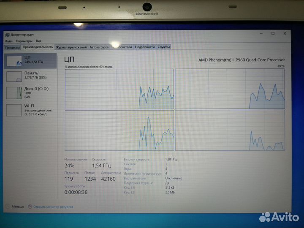
Task: Maximize the Диспетчер задач window
Action: click(x=273, y=33)
